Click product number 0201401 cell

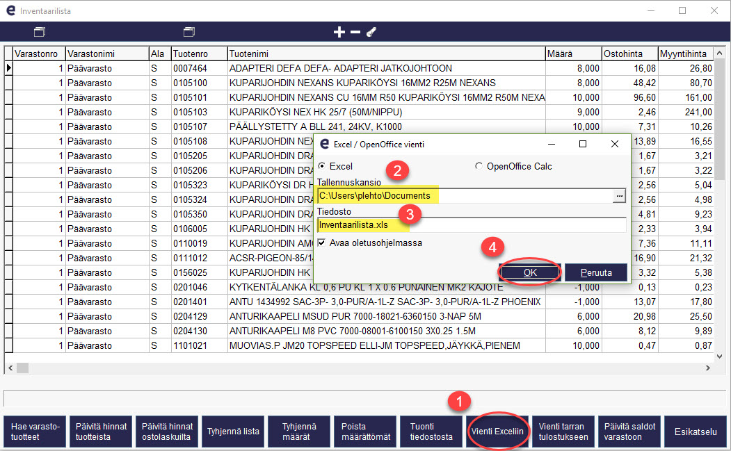tap(199, 302)
